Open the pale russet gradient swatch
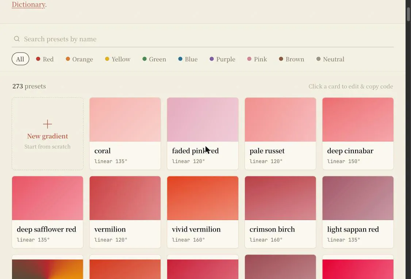The image size is (411, 279). (x=280, y=119)
